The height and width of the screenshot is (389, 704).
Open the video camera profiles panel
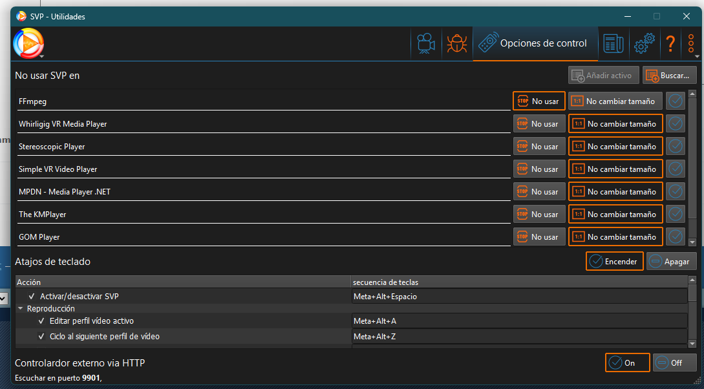tap(425, 44)
